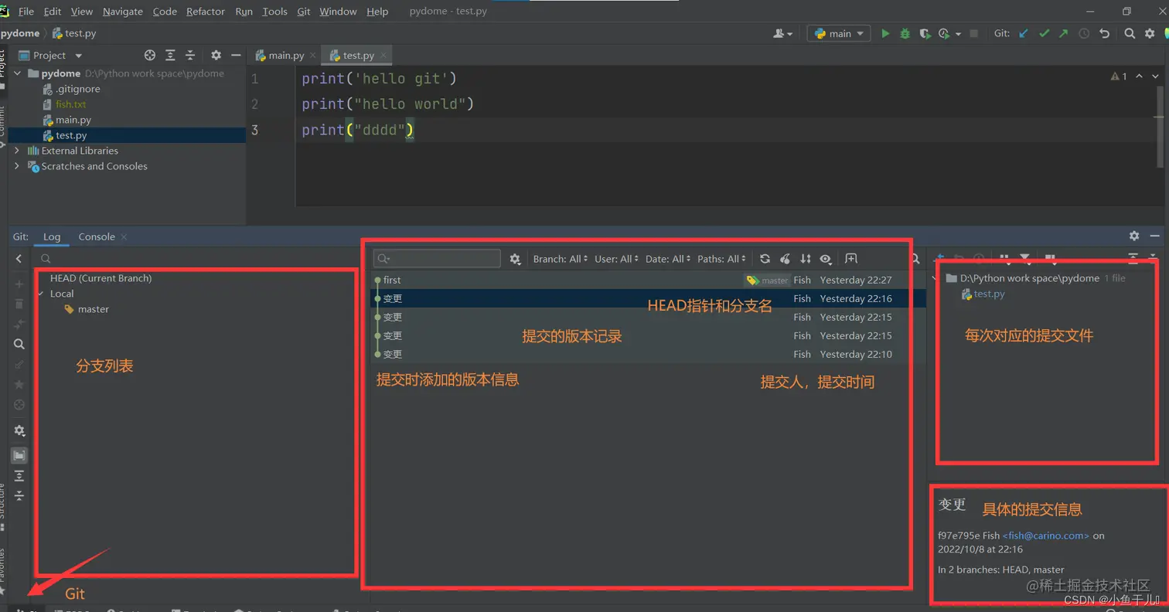
Task: Update project with the blue Git arrow
Action: pyautogui.click(x=1024, y=33)
